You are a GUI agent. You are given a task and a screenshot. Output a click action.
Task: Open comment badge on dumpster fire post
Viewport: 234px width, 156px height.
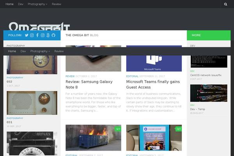(118, 129)
